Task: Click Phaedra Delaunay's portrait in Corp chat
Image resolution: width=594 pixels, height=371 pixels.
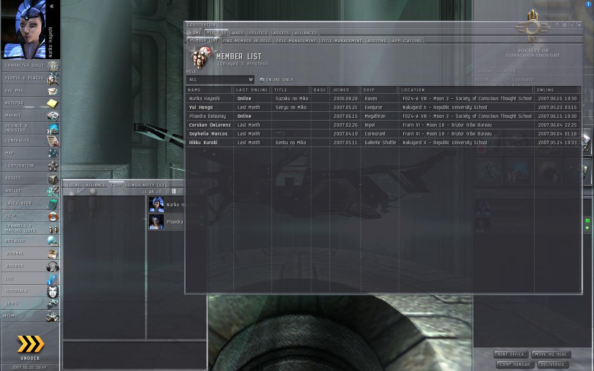Action: click(156, 222)
